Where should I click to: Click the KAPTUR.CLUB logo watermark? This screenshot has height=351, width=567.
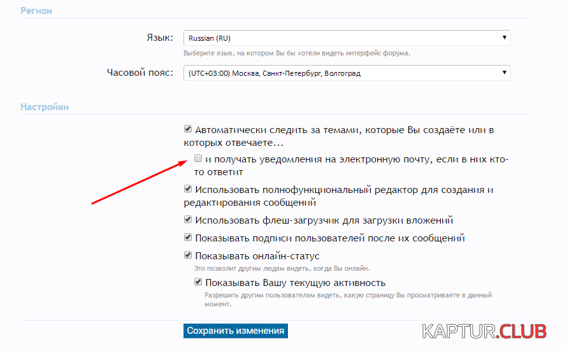(484, 331)
